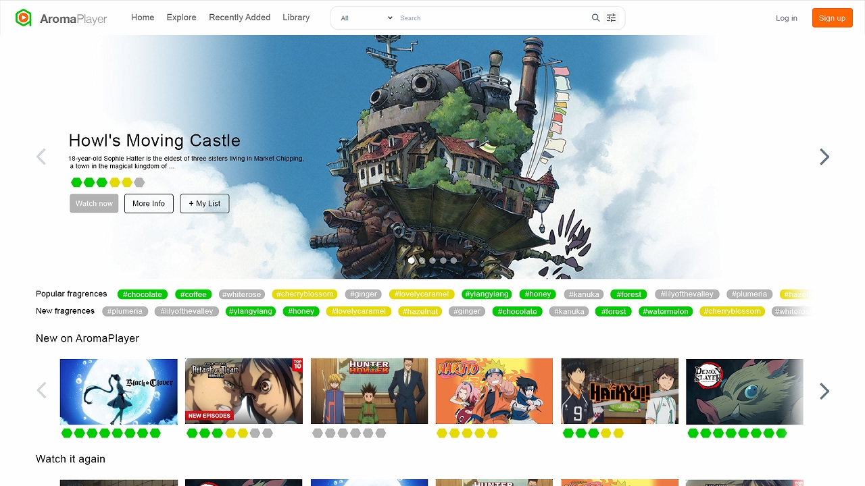Open the Attack on Titan thumbnail
The height and width of the screenshot is (486, 865).
244,391
